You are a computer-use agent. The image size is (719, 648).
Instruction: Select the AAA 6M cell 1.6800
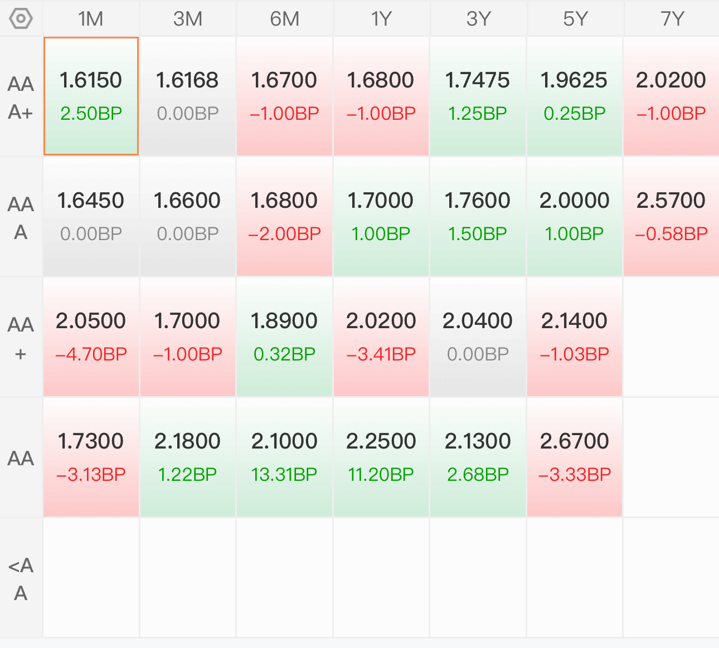[284, 217]
